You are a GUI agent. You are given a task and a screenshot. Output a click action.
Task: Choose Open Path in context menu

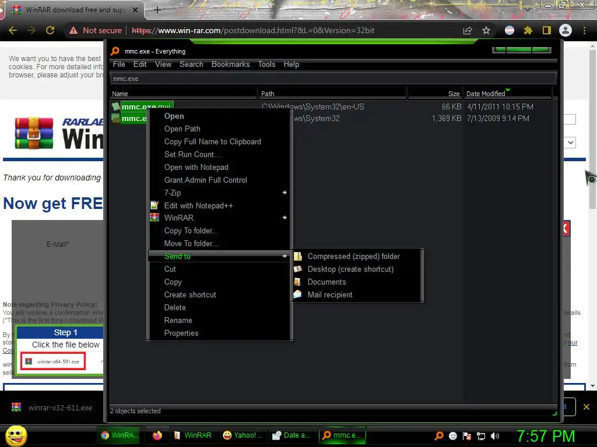[219, 129]
